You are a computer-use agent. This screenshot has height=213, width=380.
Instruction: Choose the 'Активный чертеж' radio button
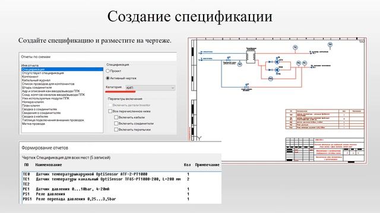108,78
